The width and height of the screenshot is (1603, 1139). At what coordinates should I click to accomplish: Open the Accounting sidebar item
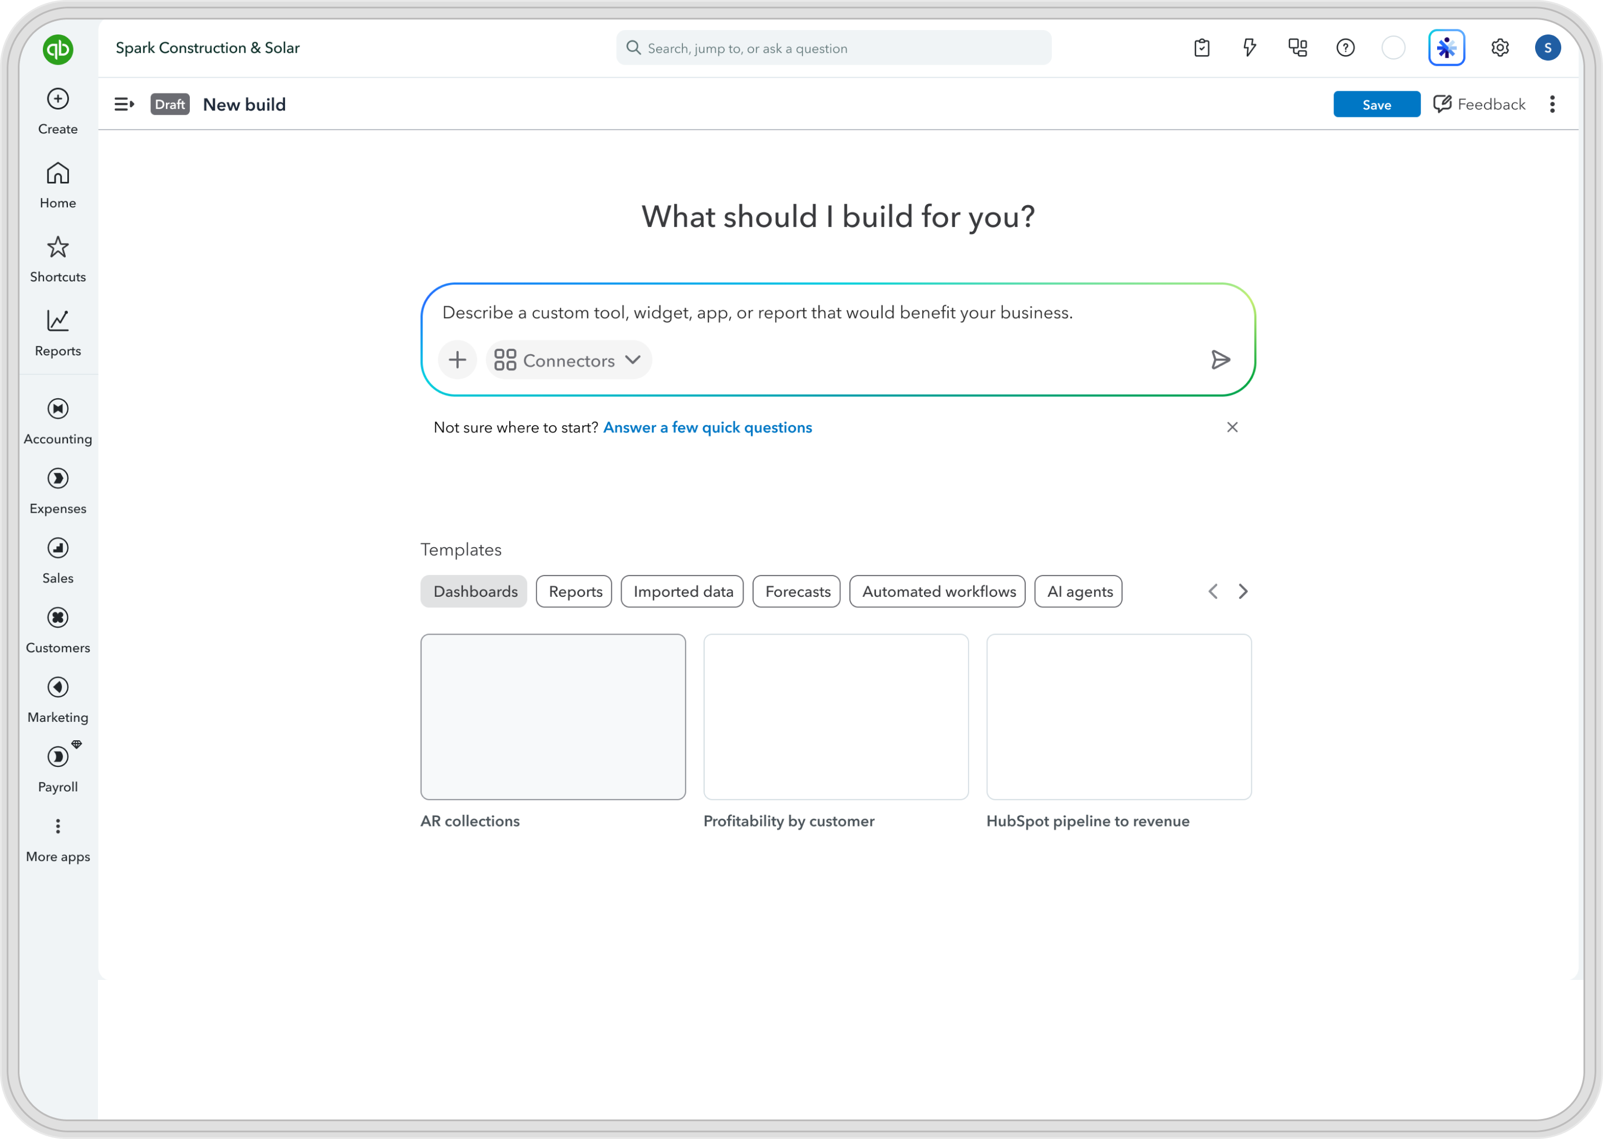57,421
